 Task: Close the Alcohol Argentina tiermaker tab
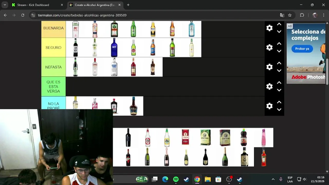tap(120, 5)
